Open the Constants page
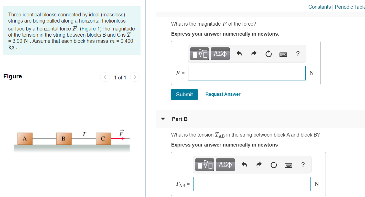Viewport: 365px width, 197px height. [319, 7]
